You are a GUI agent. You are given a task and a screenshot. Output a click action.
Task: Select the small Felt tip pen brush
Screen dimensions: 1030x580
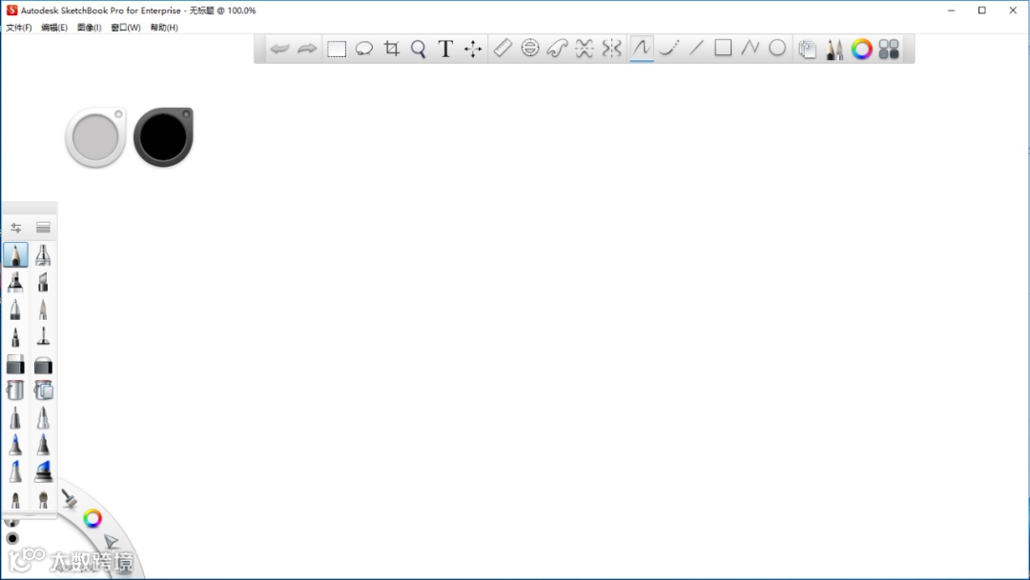point(15,336)
